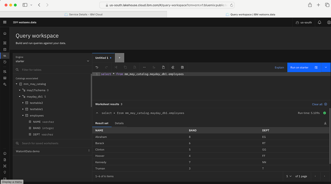The width and height of the screenshot is (331, 184).
Task: Select the Cut icon in the query toolbar
Action: click(116, 67)
